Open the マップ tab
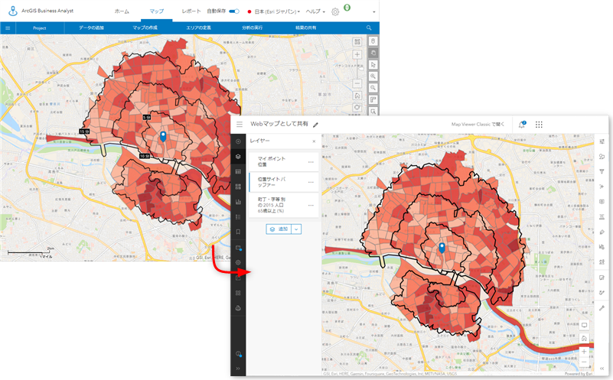613x380 pixels. pos(156,12)
